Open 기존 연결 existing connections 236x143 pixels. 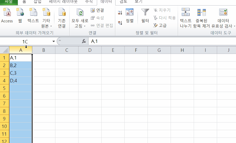62,17
